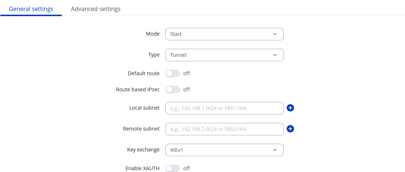This screenshot has width=405, height=172.
Task: Turn on Route based IPsec
Action: pos(172,89)
